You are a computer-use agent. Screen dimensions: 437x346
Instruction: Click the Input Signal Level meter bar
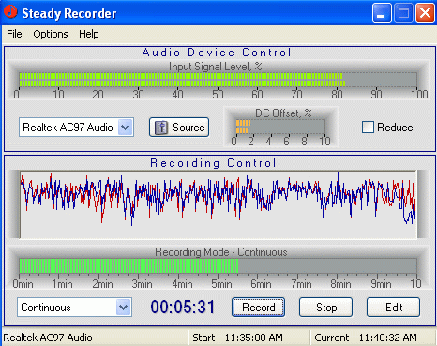tap(218, 80)
